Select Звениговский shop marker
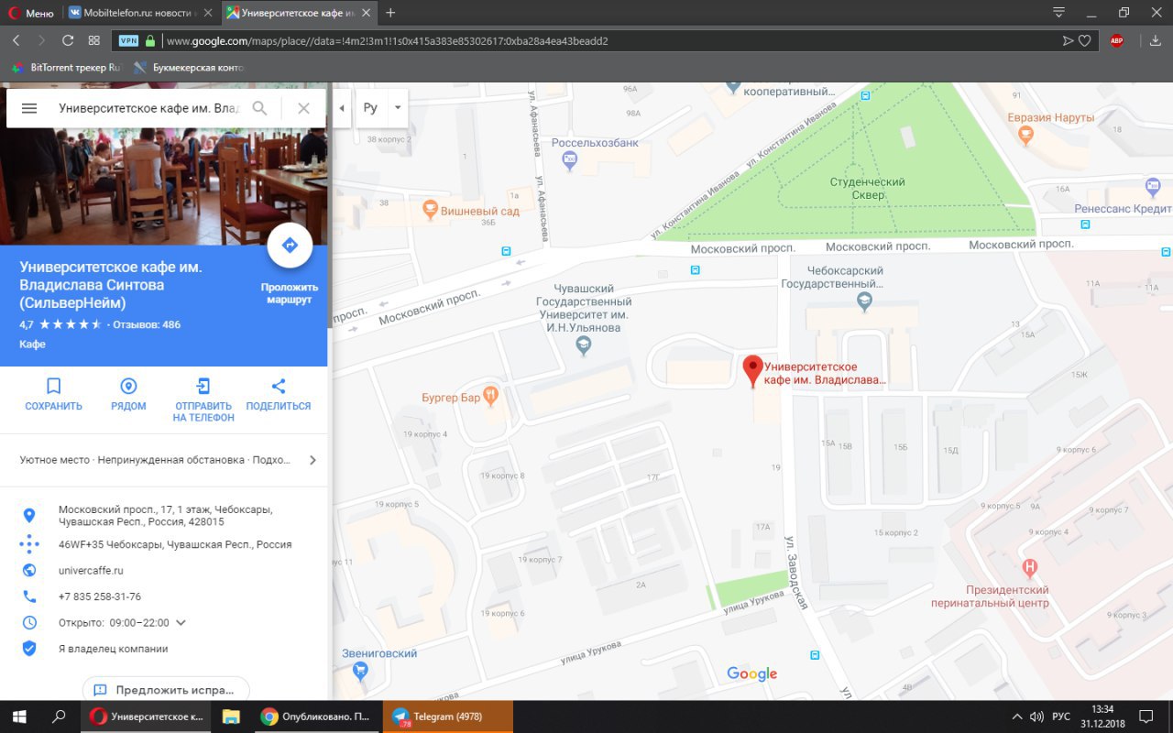Image resolution: width=1173 pixels, height=733 pixels. click(360, 671)
